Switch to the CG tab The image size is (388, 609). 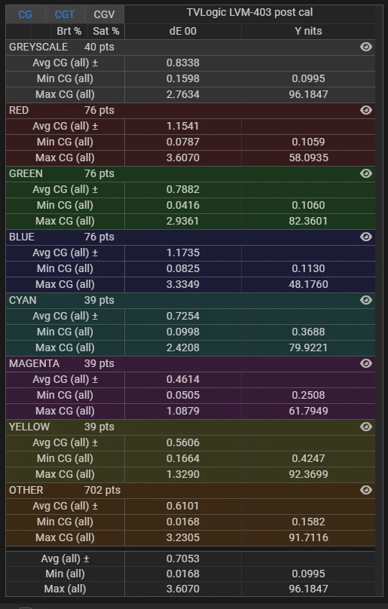point(26,14)
